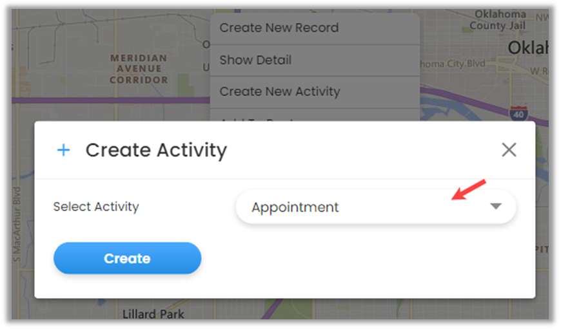
Task: Select Create New Record menu entry
Action: click(279, 28)
